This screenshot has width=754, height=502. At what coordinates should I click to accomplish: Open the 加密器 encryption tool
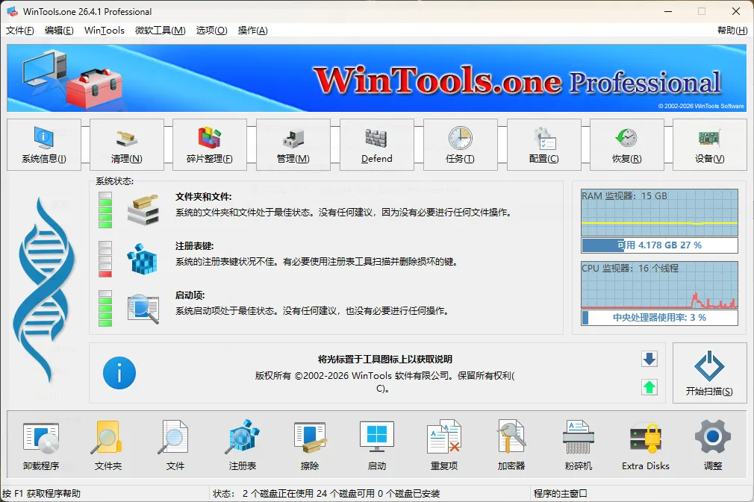[x=511, y=444]
